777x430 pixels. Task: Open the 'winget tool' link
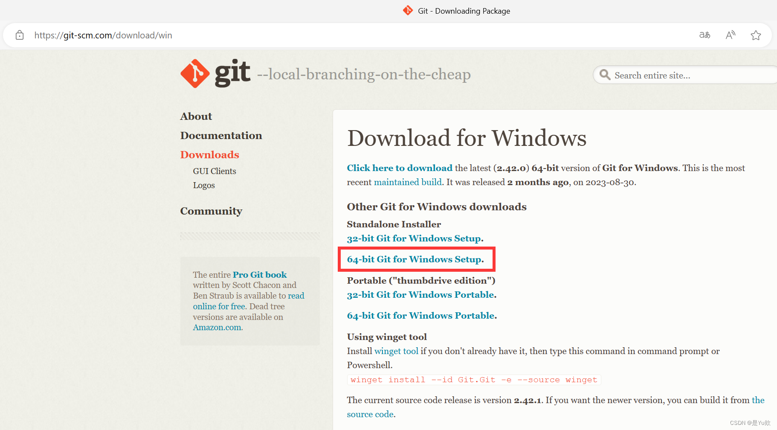click(x=396, y=351)
